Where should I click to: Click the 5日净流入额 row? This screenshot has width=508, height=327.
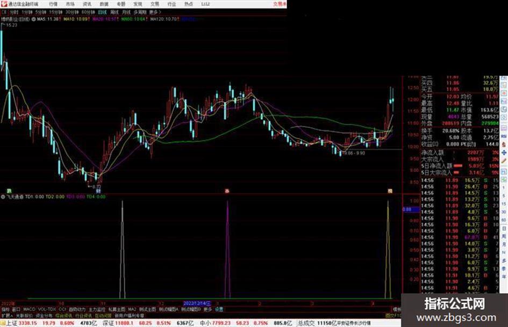tap(460, 166)
